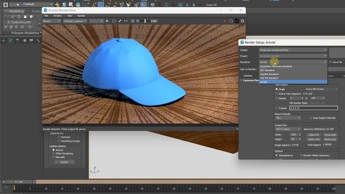Click the Modeling ribbon tab
Image resolution: width=345 pixels, height=194 pixels.
pyautogui.click(x=16, y=11)
